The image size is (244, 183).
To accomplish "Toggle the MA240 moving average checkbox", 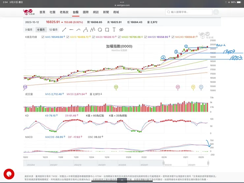I will click(173, 37).
